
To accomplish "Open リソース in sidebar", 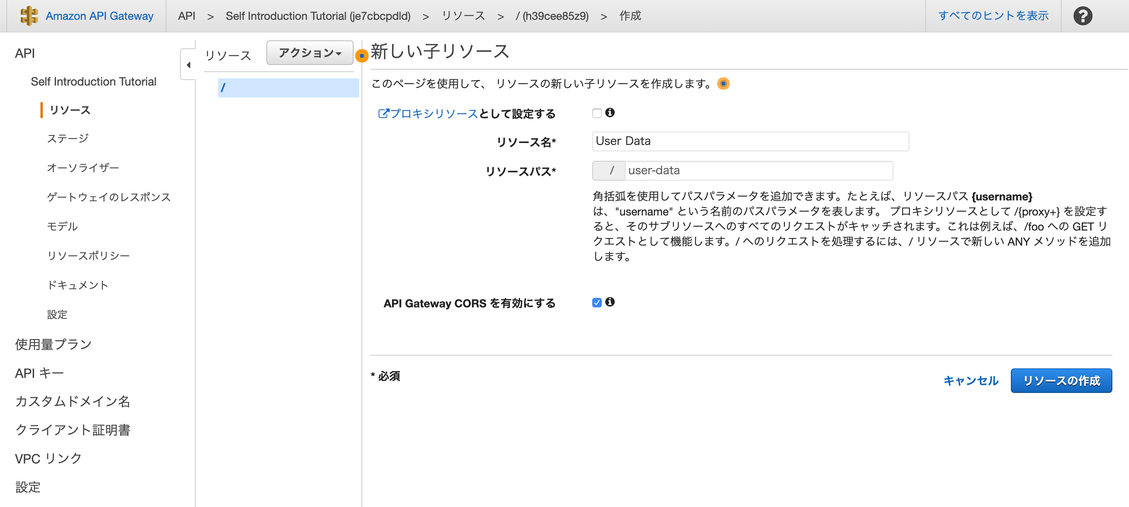I will (70, 110).
